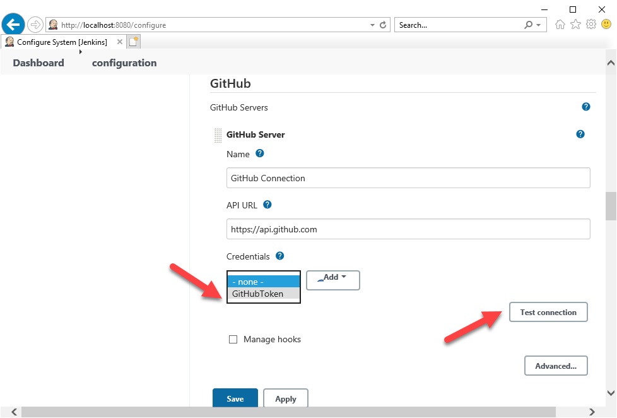Screen dimensions: 617x418
Task: Open the browser home icon
Action: point(560,25)
